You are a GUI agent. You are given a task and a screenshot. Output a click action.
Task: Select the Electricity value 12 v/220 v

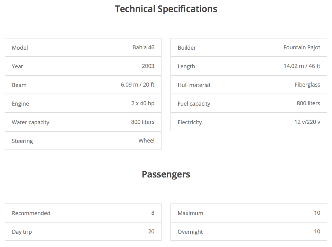pyautogui.click(x=307, y=122)
